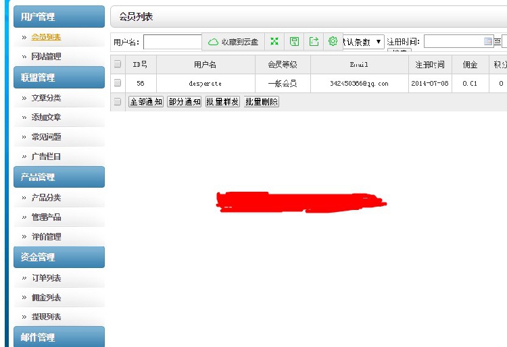Screen dimensions: 507x347
Task: Open the 联盟管理 sidebar section
Action: (59, 78)
